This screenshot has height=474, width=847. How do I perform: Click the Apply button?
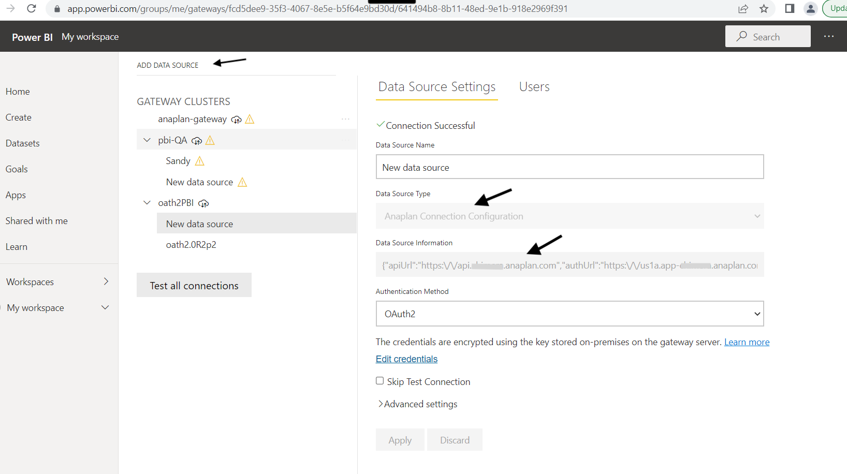click(400, 440)
